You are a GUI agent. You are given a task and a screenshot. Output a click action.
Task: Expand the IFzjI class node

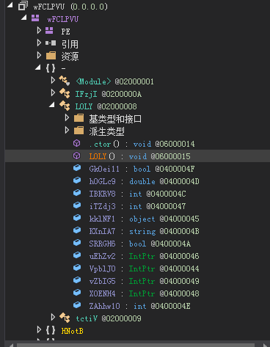click(x=53, y=92)
